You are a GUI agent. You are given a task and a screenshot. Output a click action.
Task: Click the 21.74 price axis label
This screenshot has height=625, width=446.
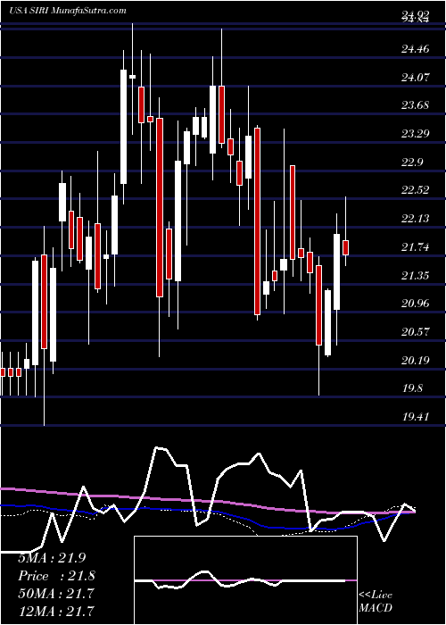pos(416,247)
